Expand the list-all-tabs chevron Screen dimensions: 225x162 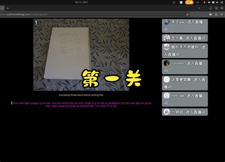click(199, 8)
